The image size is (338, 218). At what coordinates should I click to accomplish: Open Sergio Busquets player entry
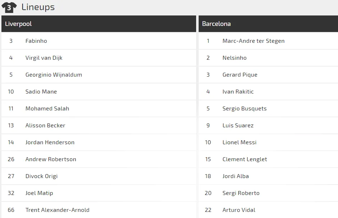pyautogui.click(x=244, y=109)
